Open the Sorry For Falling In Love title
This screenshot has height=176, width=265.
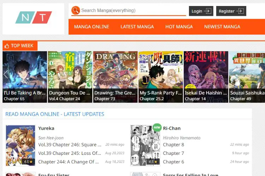pos(190,175)
